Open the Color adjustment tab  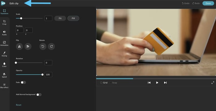coord(4,65)
